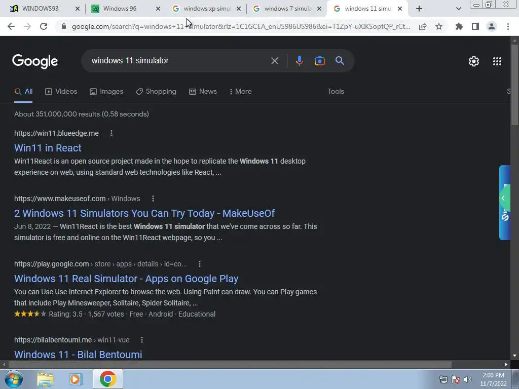Open Windows 11 Real Simulator link
Viewport: 519px width, 389px height.
pos(126,279)
